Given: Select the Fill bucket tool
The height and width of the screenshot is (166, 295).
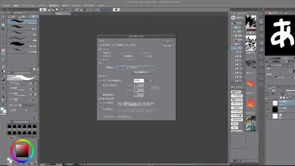Looking at the screenshot, I should pos(3,76).
